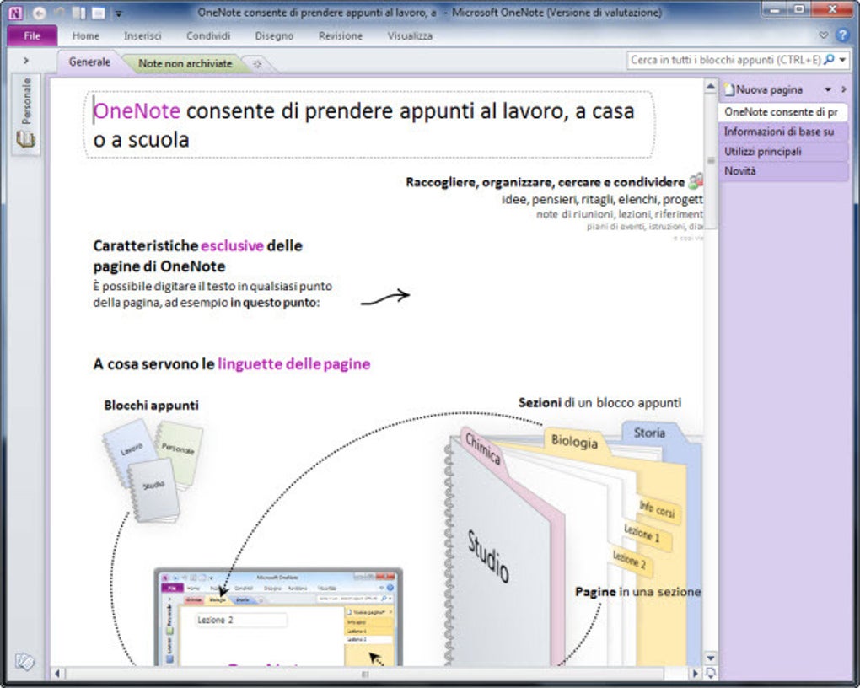860x688 pixels.
Task: Click the vertical scrollbar thumb
Action: (710, 161)
